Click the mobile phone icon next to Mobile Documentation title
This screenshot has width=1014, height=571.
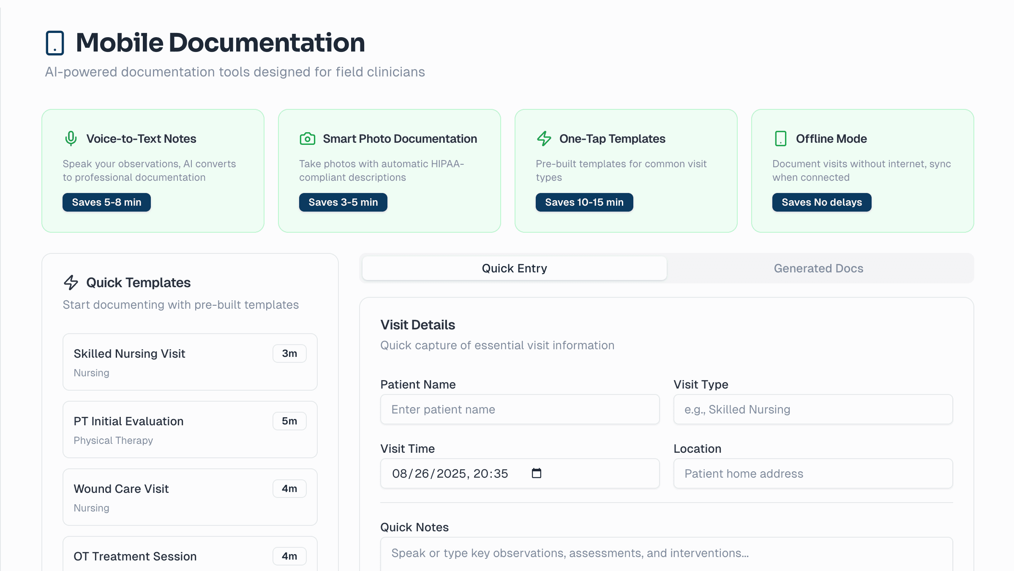point(55,42)
